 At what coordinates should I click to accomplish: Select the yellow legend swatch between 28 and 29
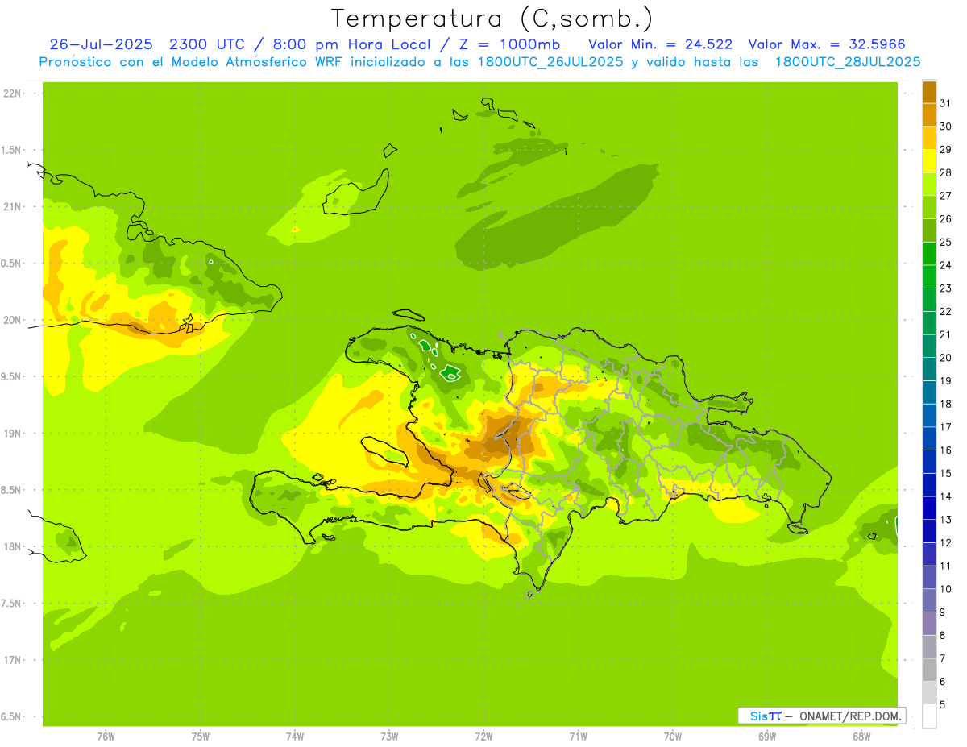tap(929, 161)
